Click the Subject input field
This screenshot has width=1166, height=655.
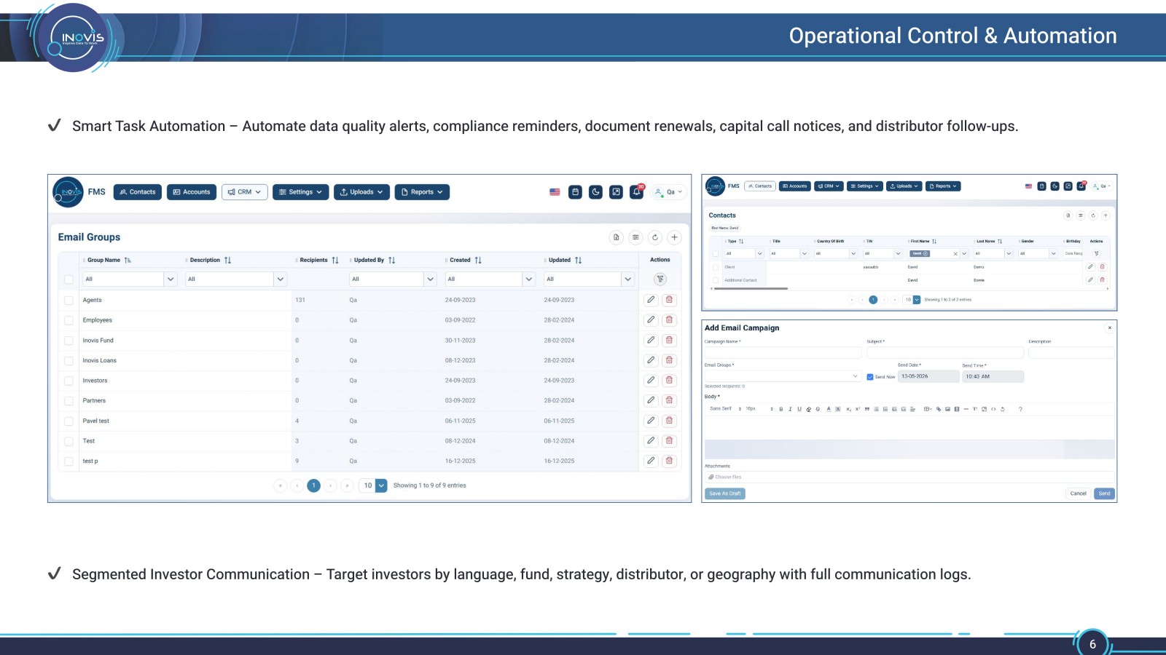point(945,352)
